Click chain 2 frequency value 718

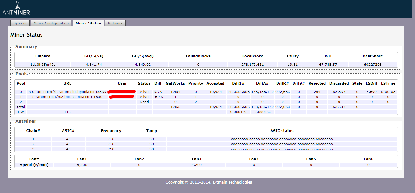[x=111, y=144]
